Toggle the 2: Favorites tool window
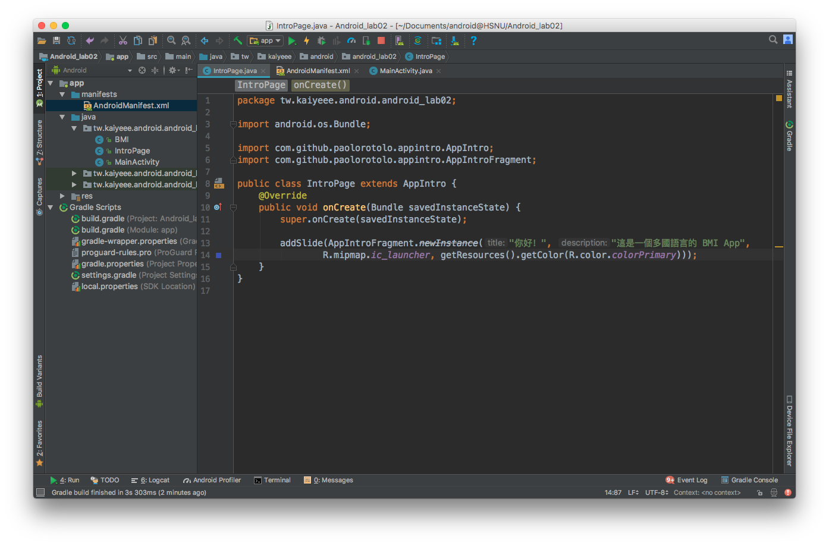Viewport: 829px width, 546px height. 39,444
